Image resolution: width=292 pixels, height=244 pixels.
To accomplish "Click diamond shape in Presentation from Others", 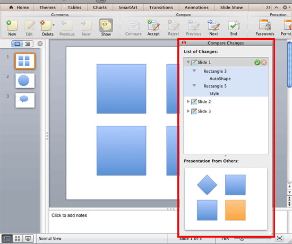I will coord(207,185).
